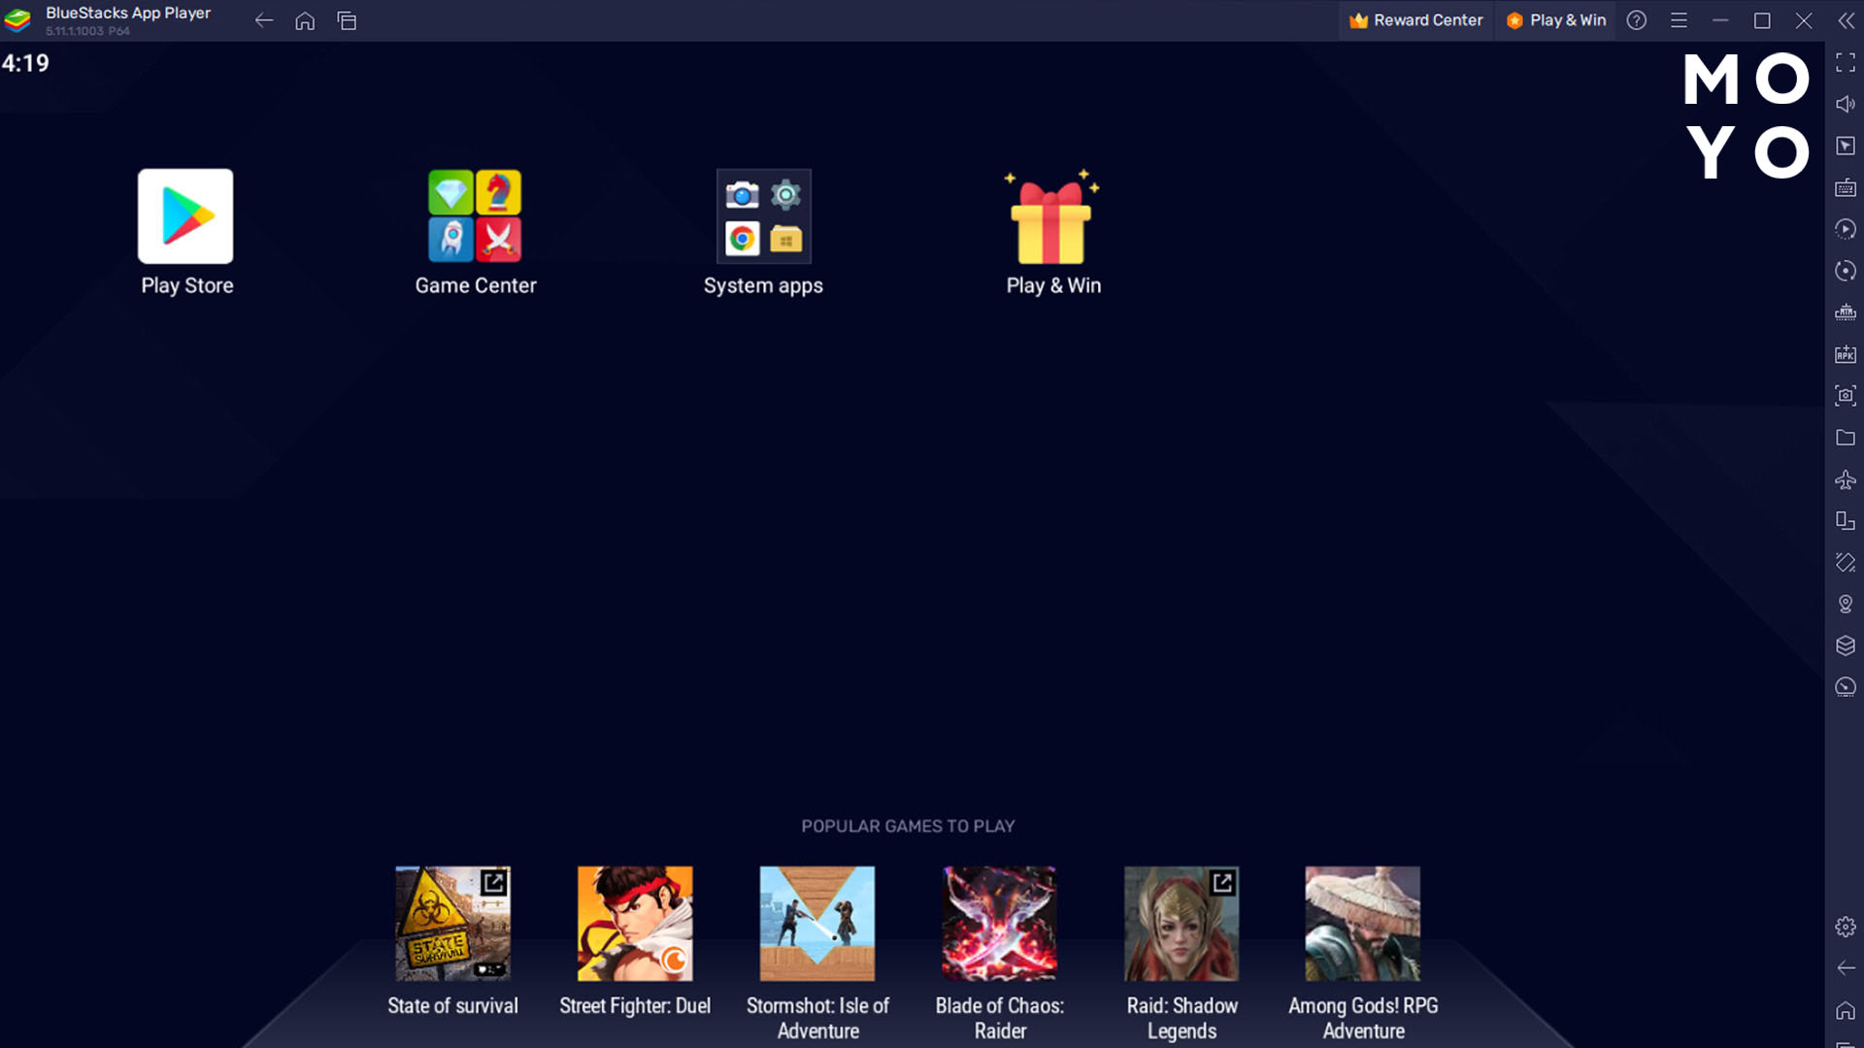The height and width of the screenshot is (1048, 1864).
Task: Open System apps folder
Action: [763, 215]
